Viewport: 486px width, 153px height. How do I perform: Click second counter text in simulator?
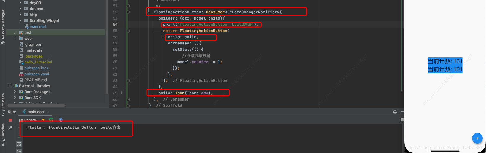[445, 69]
